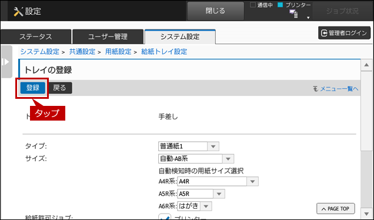374x220 pixels.
Task: Click the 管理者ログイン button
Action: [344, 33]
